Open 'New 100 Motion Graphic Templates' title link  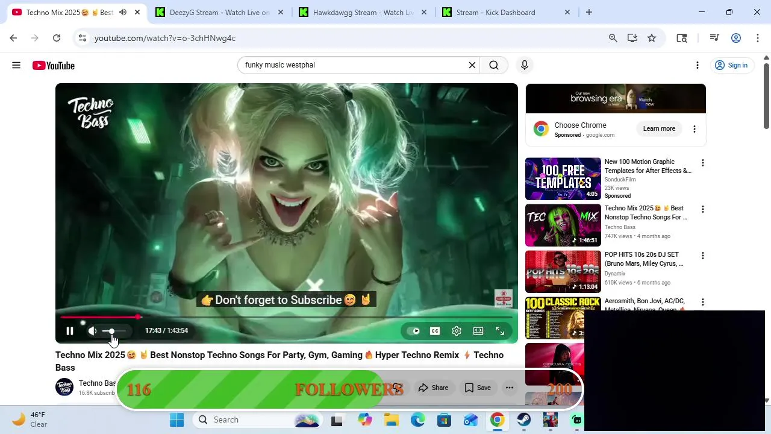[x=648, y=166]
